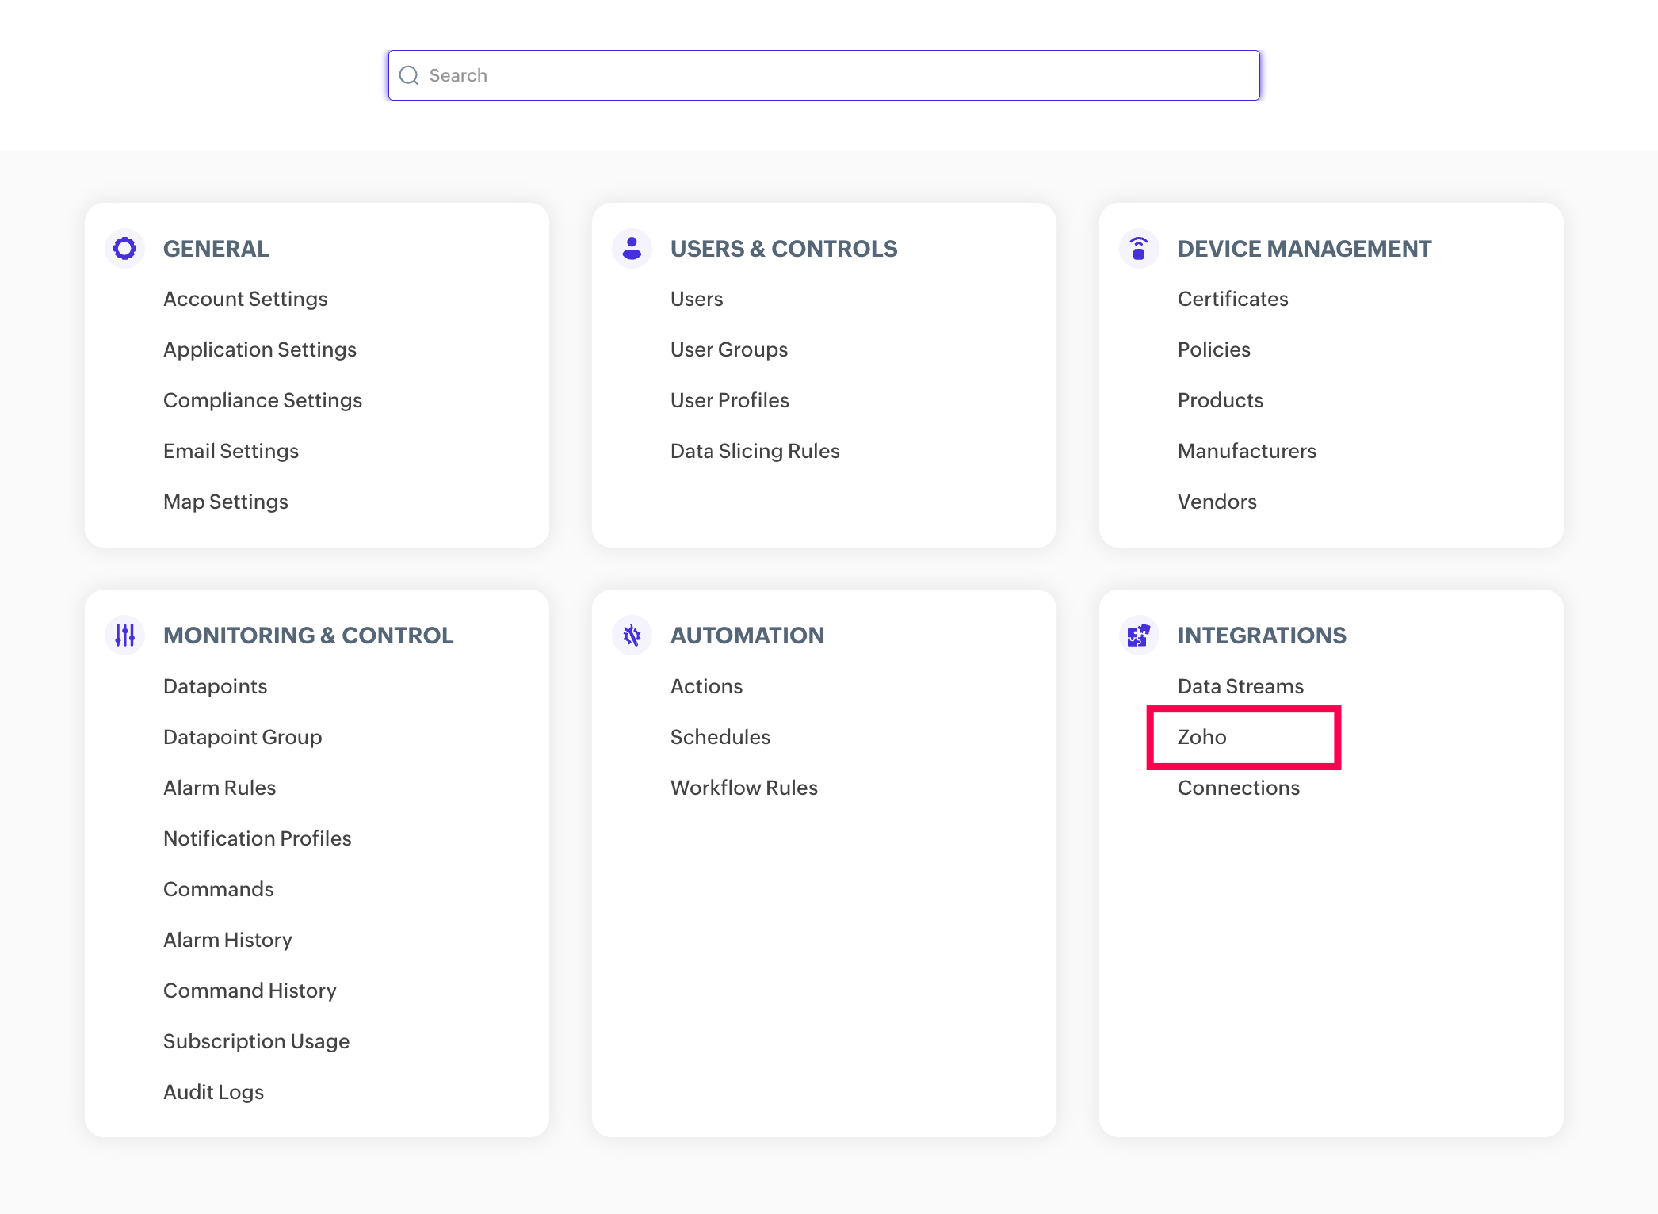
Task: Open Data Streams
Action: click(1240, 686)
